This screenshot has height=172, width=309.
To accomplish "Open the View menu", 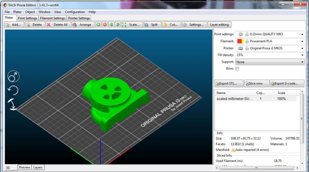I will [x=58, y=12].
